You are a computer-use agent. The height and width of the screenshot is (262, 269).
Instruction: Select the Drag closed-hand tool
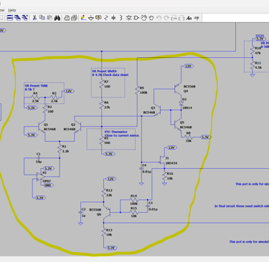(x=151, y=18)
